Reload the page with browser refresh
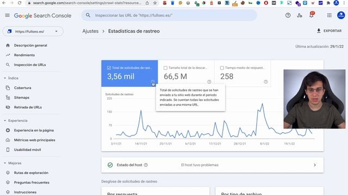Viewport: 348px width, 195px height. 20,3
